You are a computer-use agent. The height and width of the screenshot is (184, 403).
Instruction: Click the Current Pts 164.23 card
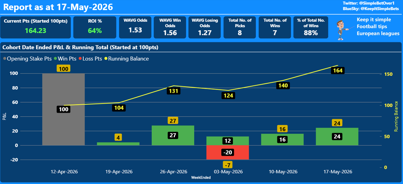[x=36, y=28]
